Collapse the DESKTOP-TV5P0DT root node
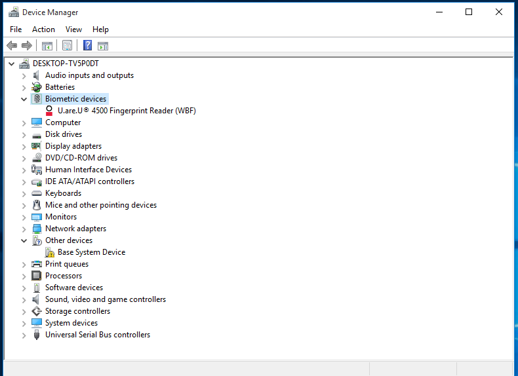The width and height of the screenshot is (518, 376). (x=12, y=64)
